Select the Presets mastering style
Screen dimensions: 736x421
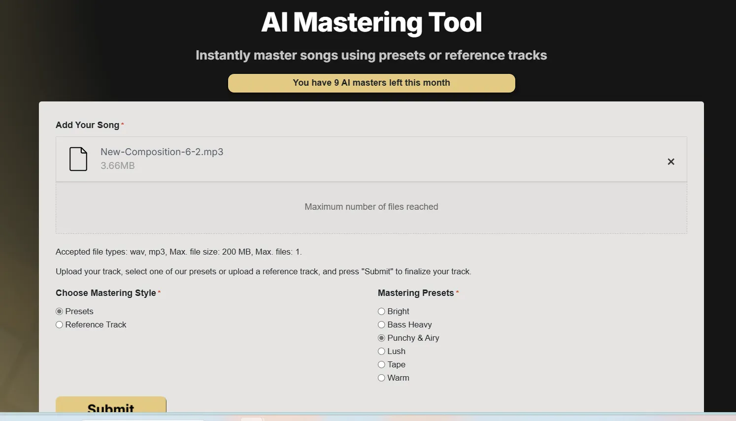(59, 311)
